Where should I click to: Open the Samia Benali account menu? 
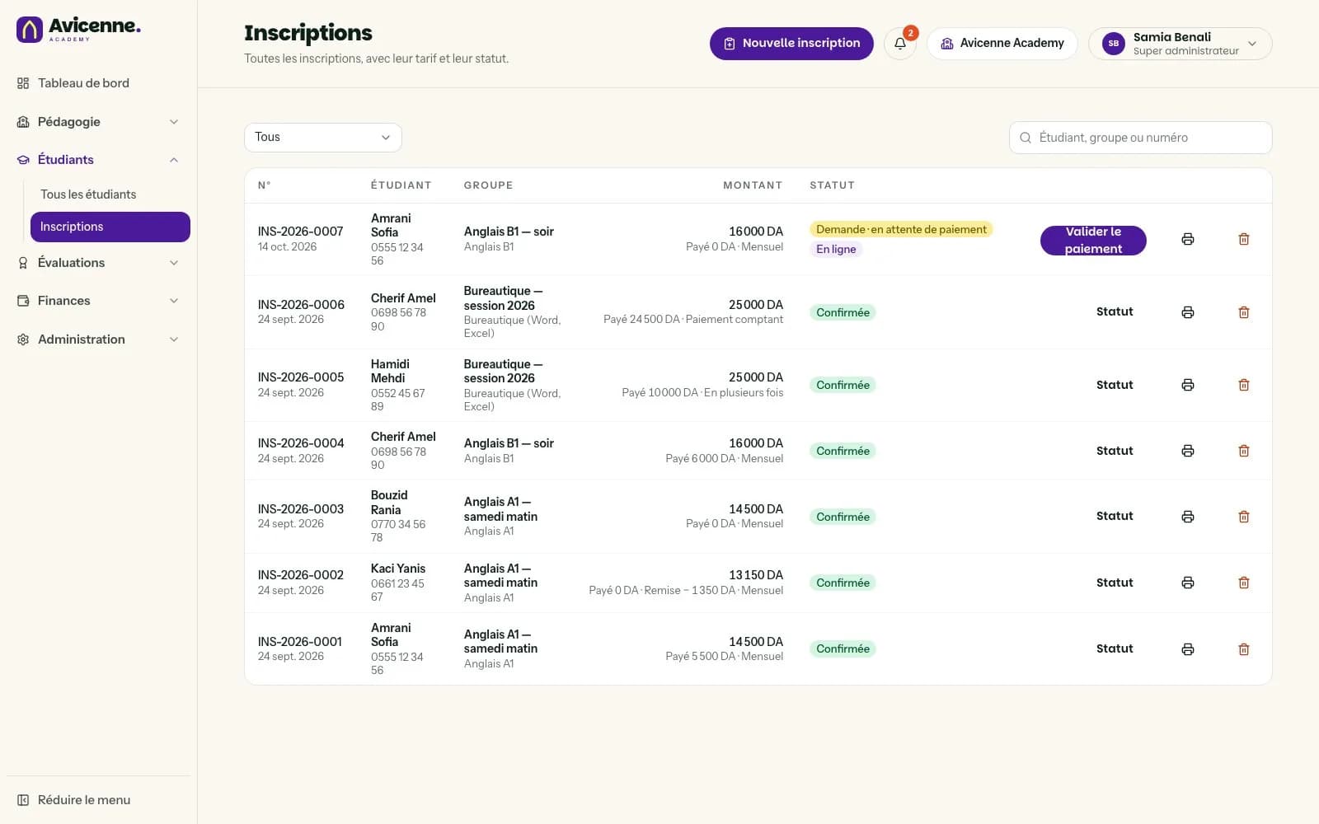coord(1180,44)
